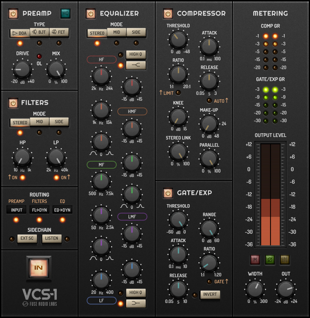Click the HMF band label
The width and height of the screenshot is (310, 318).
point(132,112)
